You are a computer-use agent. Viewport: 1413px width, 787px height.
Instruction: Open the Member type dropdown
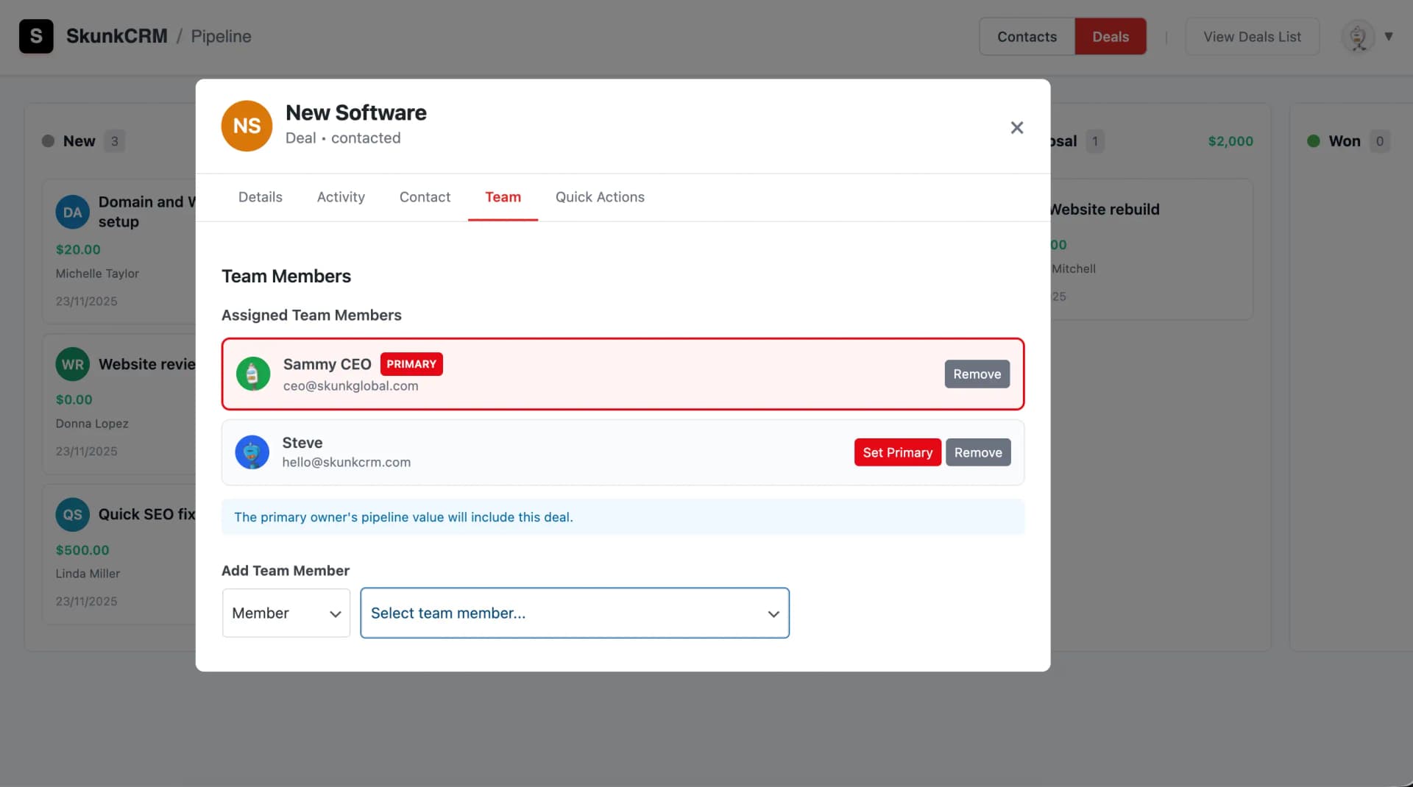[x=286, y=613]
